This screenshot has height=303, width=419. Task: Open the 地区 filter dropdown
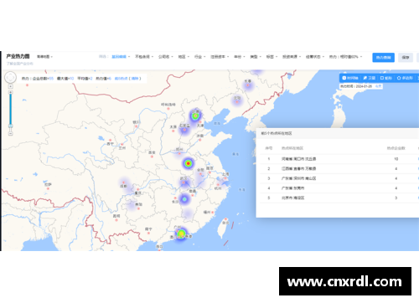184,57
